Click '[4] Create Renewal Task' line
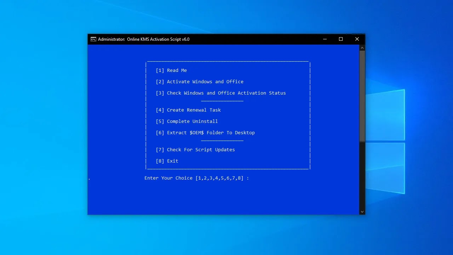This screenshot has height=255, width=453. pyautogui.click(x=188, y=110)
